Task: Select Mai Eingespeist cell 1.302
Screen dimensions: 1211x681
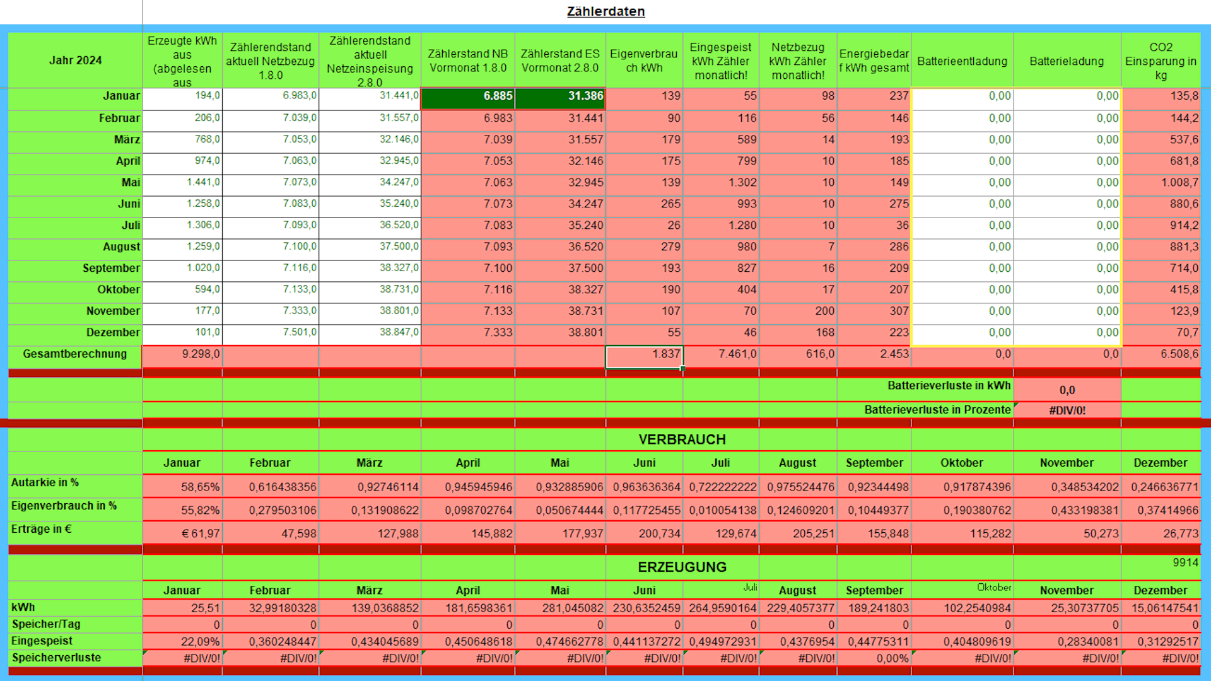Action: tap(721, 182)
